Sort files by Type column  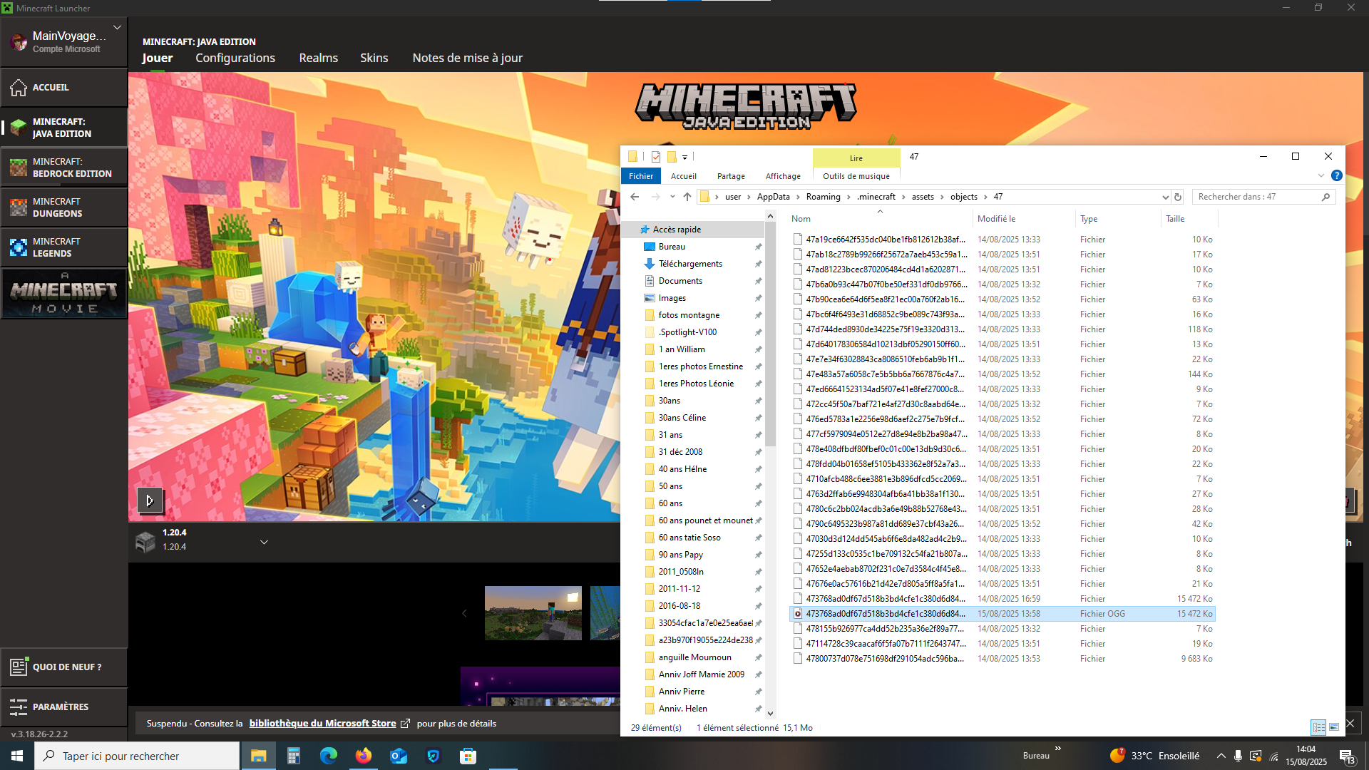1118,219
